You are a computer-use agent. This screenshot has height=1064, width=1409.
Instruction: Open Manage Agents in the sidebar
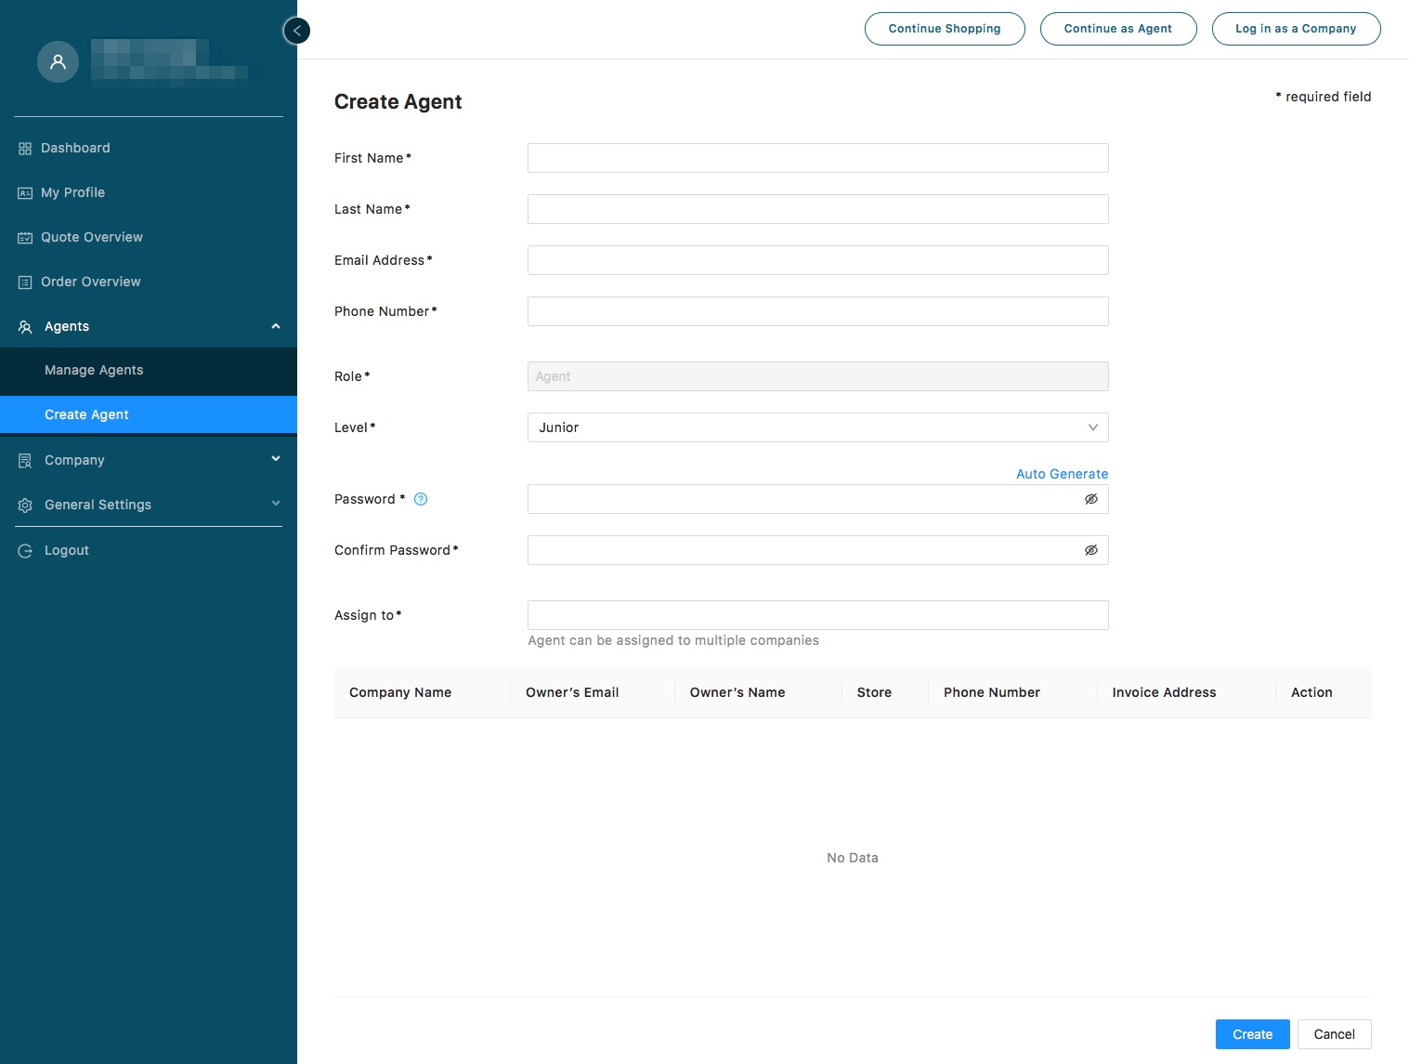(x=94, y=370)
